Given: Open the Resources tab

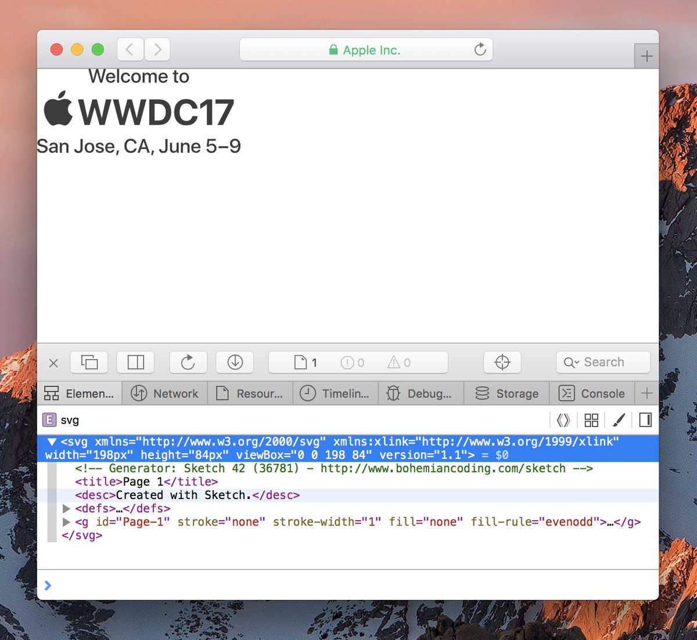Looking at the screenshot, I should [250, 393].
